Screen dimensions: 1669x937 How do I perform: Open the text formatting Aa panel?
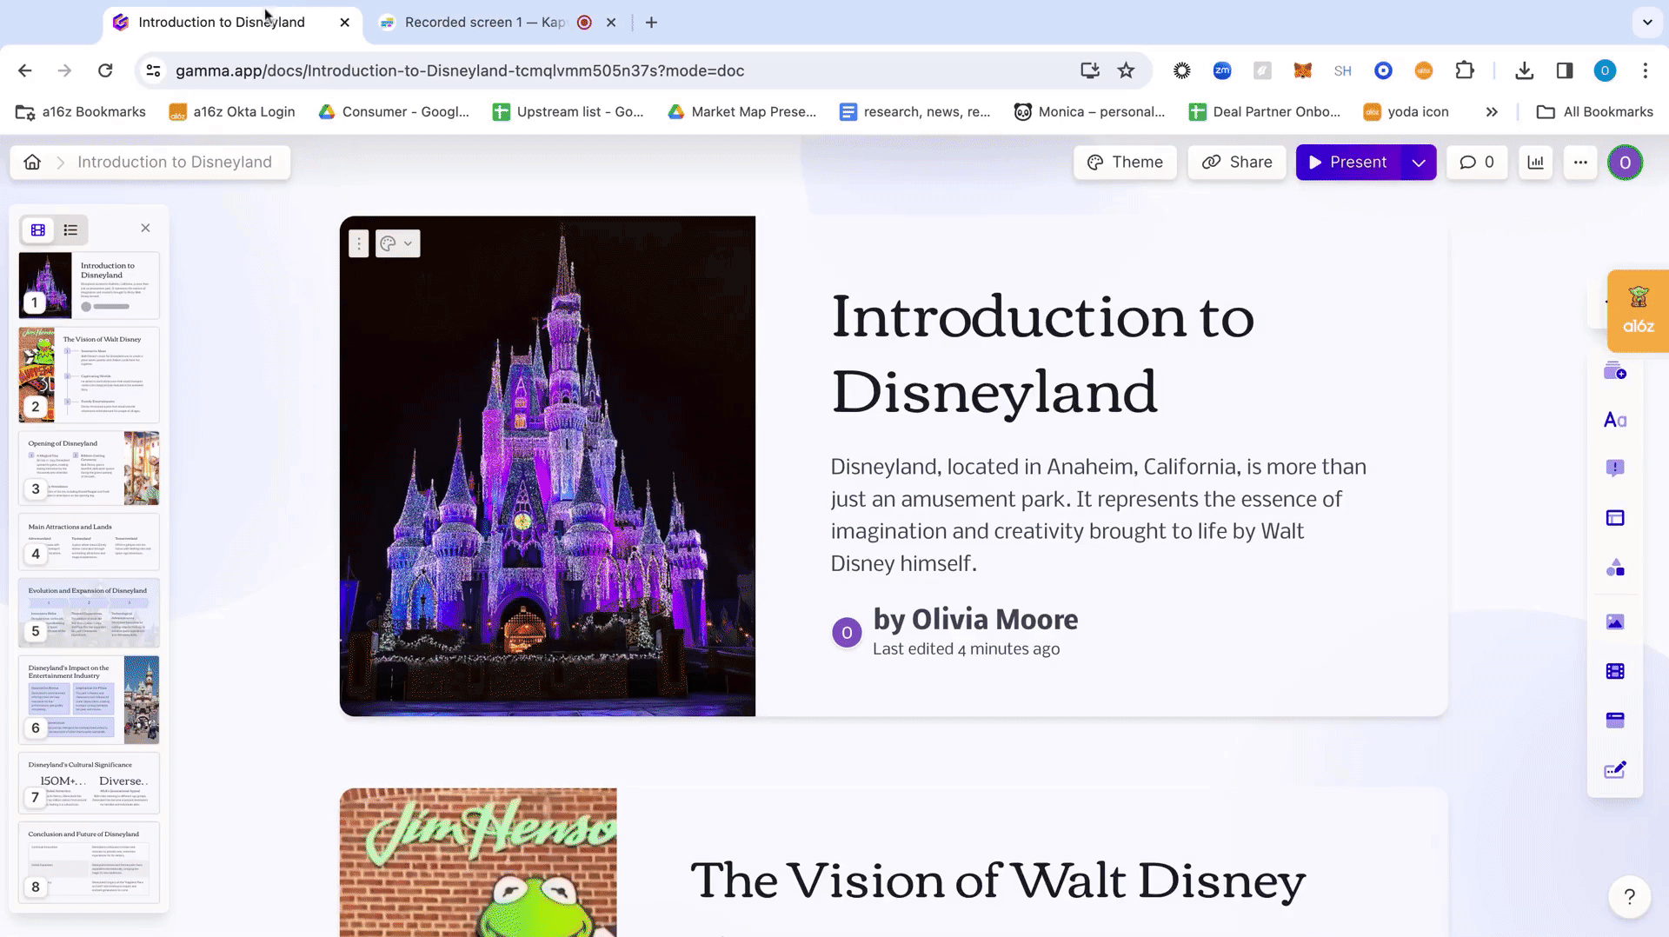(x=1615, y=420)
